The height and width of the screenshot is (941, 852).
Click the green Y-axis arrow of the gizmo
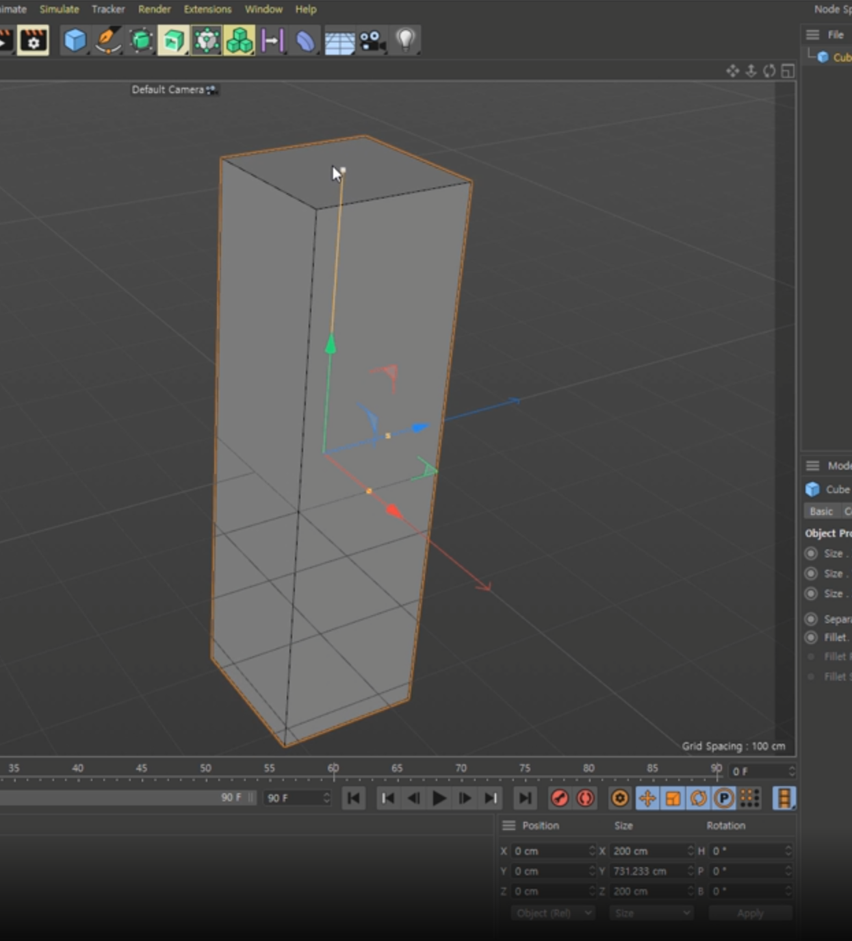(331, 344)
